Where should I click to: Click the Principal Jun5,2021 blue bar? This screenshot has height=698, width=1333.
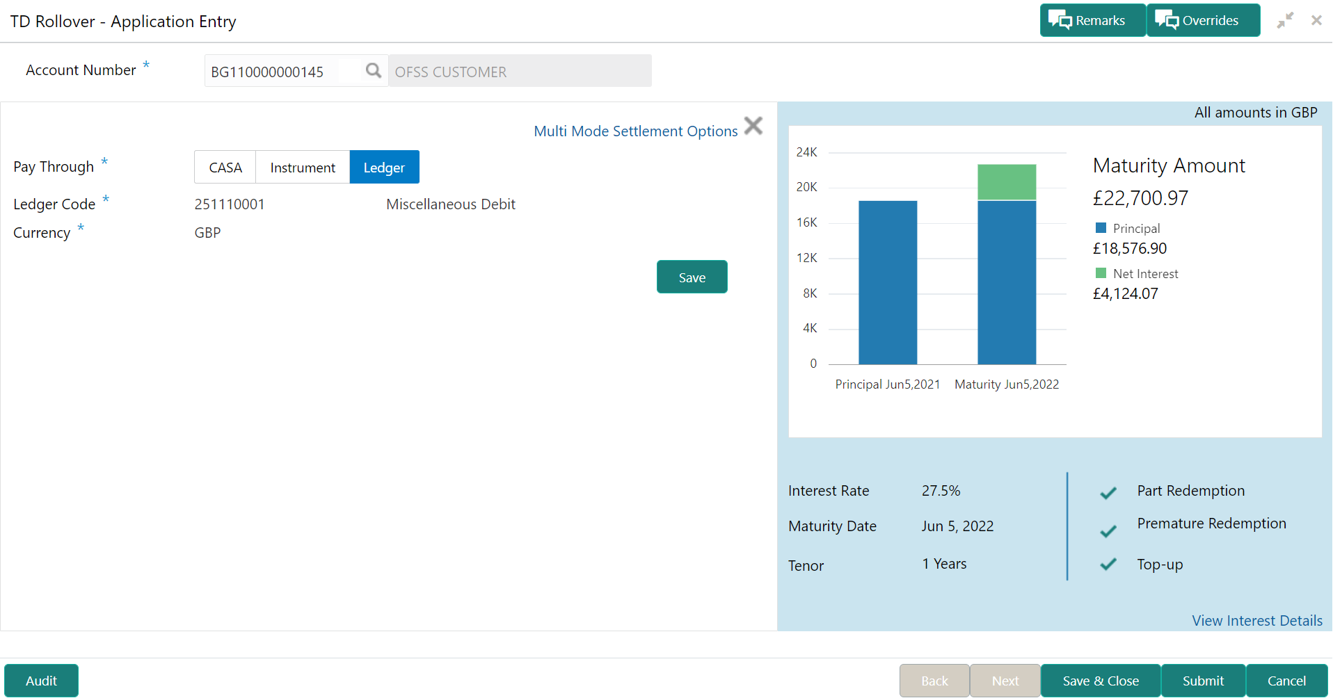tap(888, 282)
